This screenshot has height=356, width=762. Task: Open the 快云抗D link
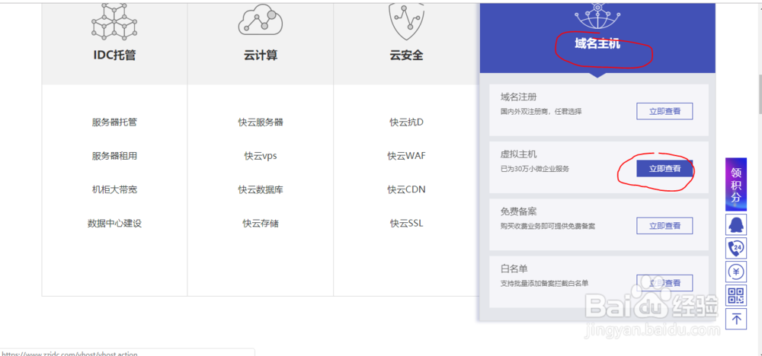(406, 122)
